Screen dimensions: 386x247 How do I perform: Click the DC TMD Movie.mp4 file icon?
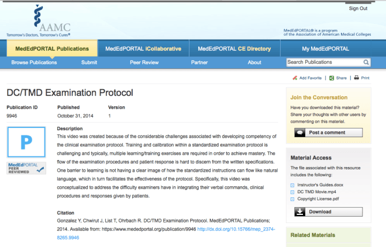(x=293, y=193)
